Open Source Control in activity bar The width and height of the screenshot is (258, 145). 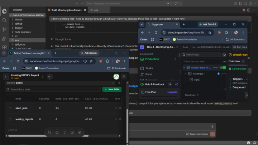(4, 29)
